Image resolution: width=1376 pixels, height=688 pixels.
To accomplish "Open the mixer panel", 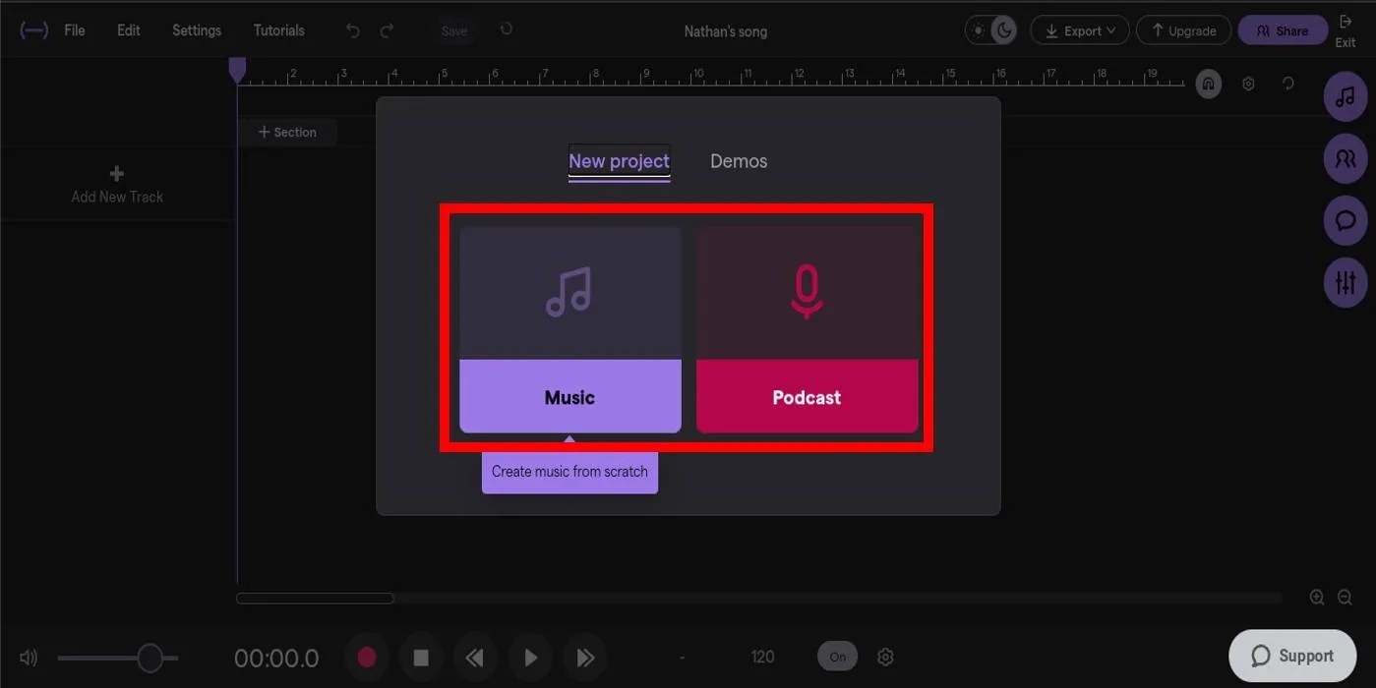I will coord(1345,282).
